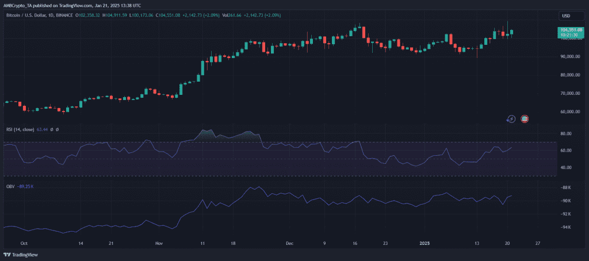Image resolution: width=589 pixels, height=261 pixels.
Task: Click the open value 102,358.32
Action: pyautogui.click(x=89, y=16)
